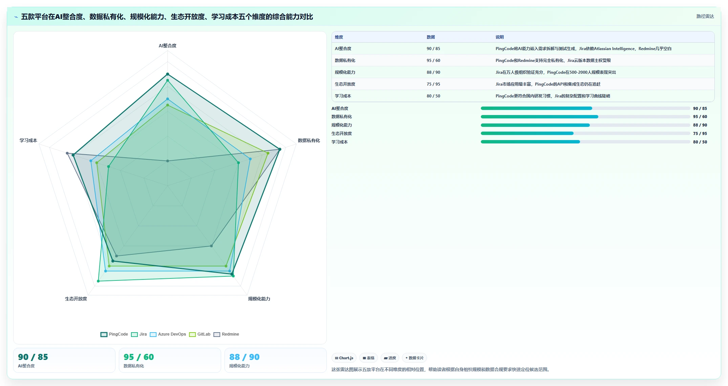Click the AI整合度 progress bar
The height and width of the screenshot is (386, 728).
point(585,108)
